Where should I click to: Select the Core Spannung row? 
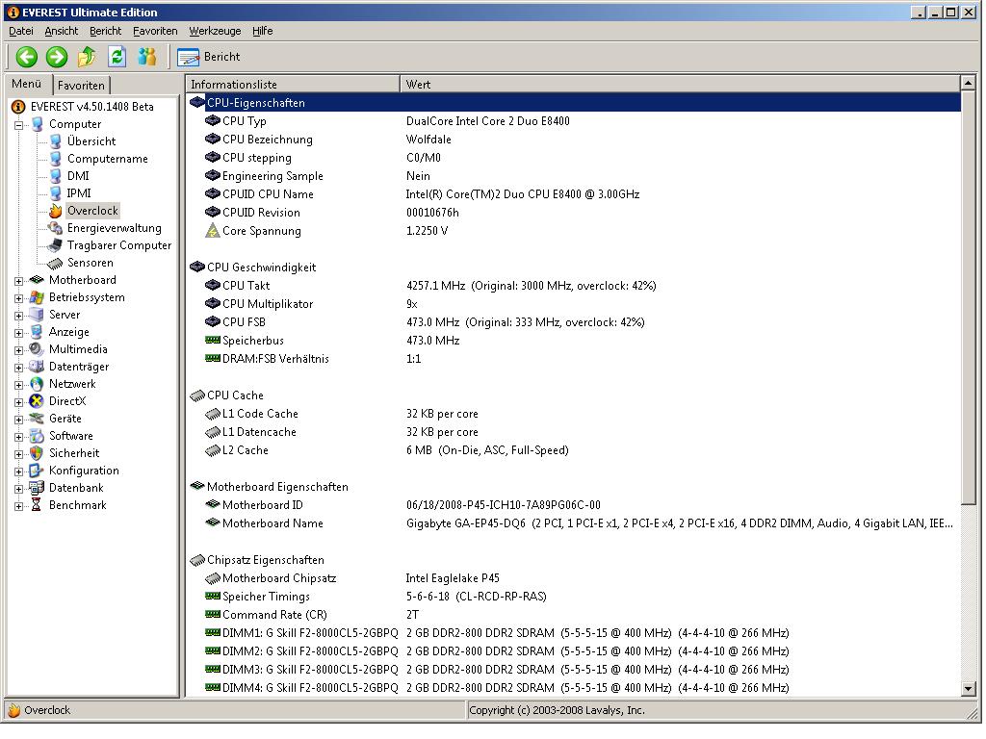pos(574,231)
